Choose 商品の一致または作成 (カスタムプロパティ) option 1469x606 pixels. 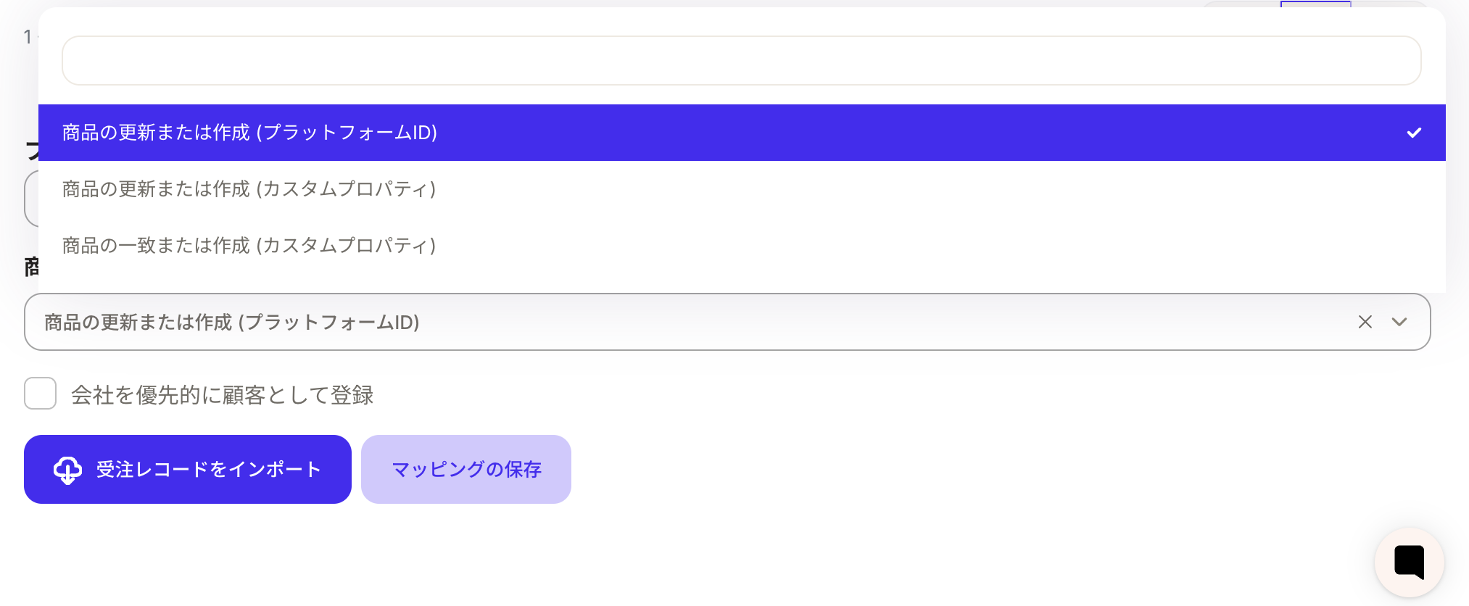[742, 246]
